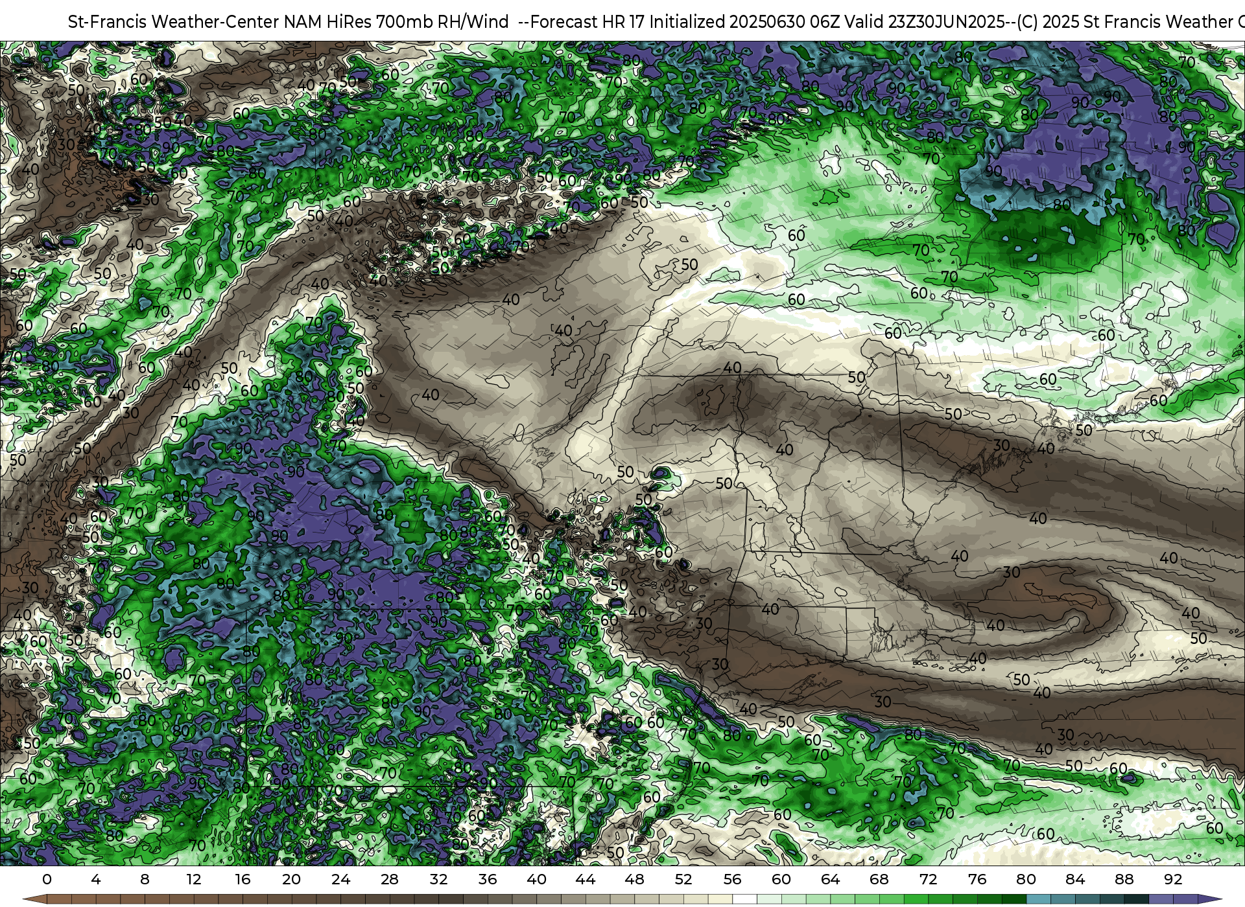Screen dimensions: 1245x907
Task: Pick the white swatch between 56 and 60
Action: coord(744,899)
